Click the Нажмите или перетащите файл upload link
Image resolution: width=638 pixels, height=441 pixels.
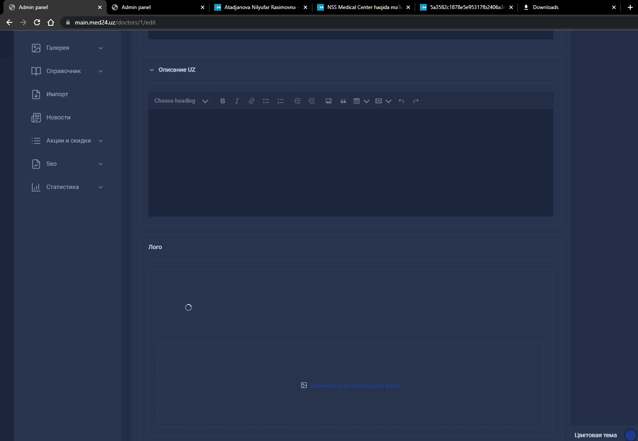pos(355,386)
